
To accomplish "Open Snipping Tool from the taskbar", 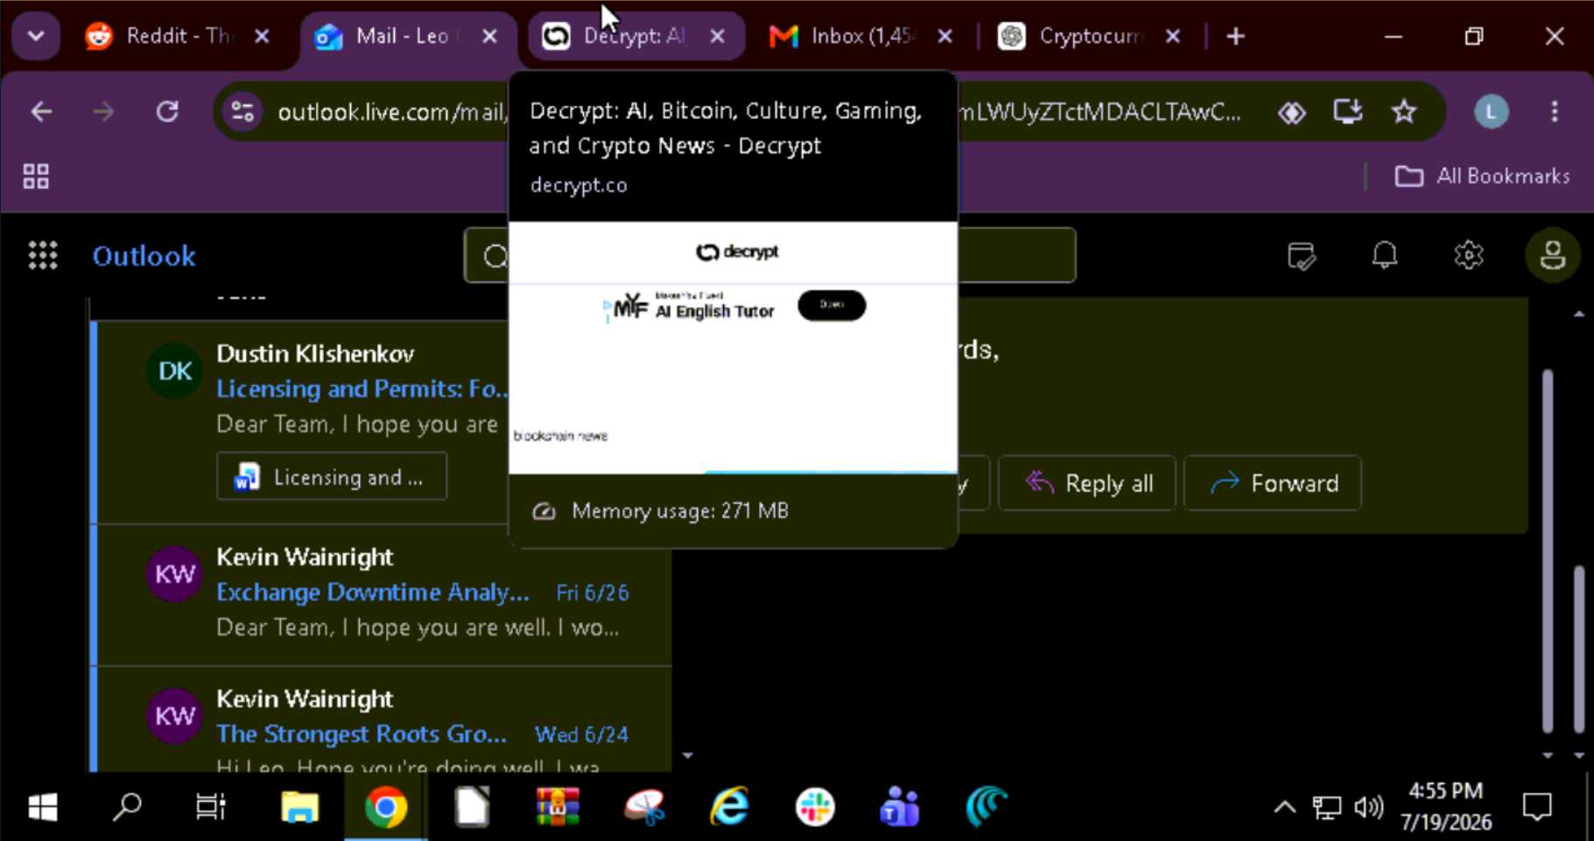I will coord(644,807).
